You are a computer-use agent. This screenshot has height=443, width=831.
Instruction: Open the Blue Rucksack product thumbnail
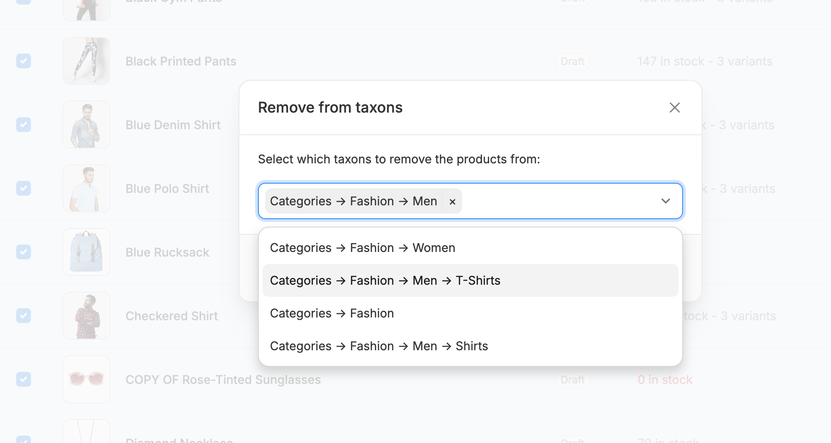tap(86, 252)
